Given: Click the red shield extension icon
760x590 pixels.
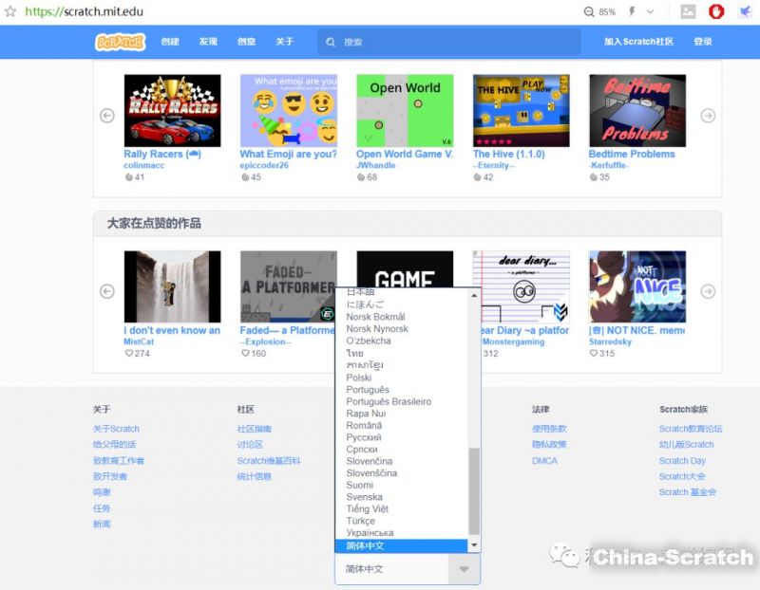Looking at the screenshot, I should click(717, 12).
